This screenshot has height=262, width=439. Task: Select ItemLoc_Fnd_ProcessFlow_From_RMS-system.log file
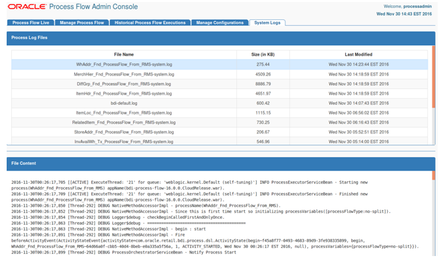pos(124,113)
